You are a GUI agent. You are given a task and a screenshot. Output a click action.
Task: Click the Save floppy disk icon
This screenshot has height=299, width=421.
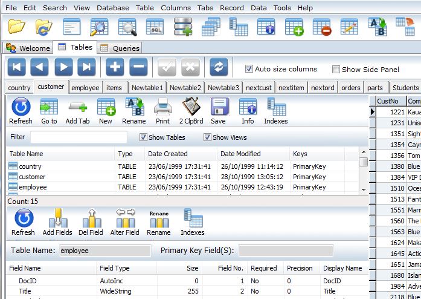pyautogui.click(x=219, y=111)
